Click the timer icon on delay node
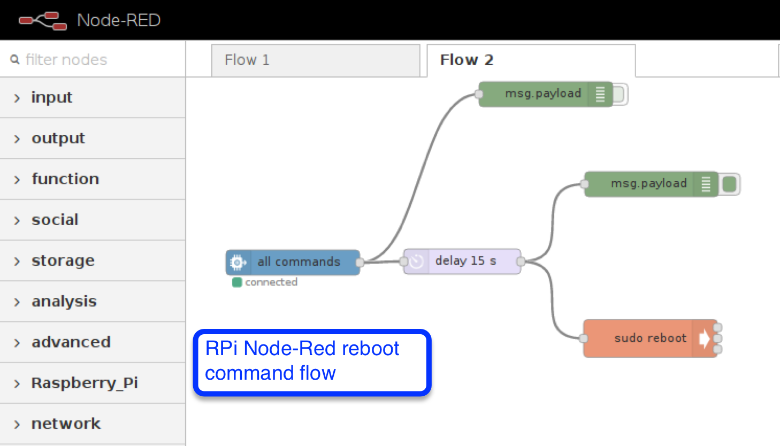The height and width of the screenshot is (446, 780). [x=416, y=262]
